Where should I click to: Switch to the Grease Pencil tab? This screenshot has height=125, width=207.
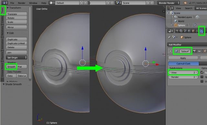(2, 70)
